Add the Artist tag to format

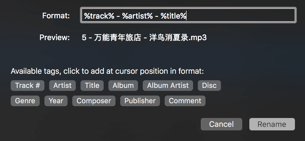click(x=62, y=86)
